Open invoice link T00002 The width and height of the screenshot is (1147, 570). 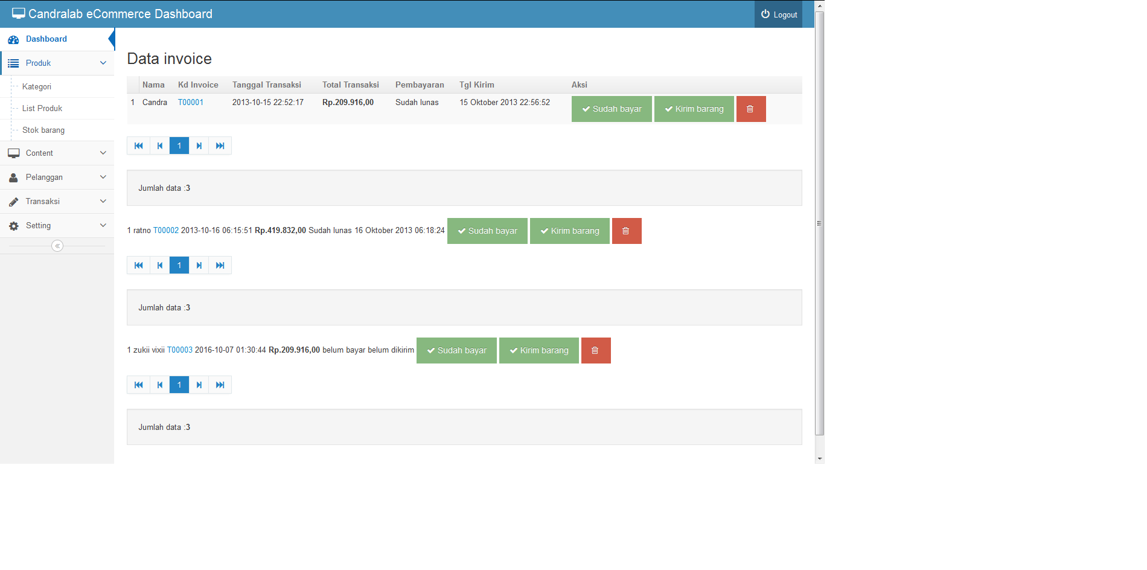coord(166,231)
